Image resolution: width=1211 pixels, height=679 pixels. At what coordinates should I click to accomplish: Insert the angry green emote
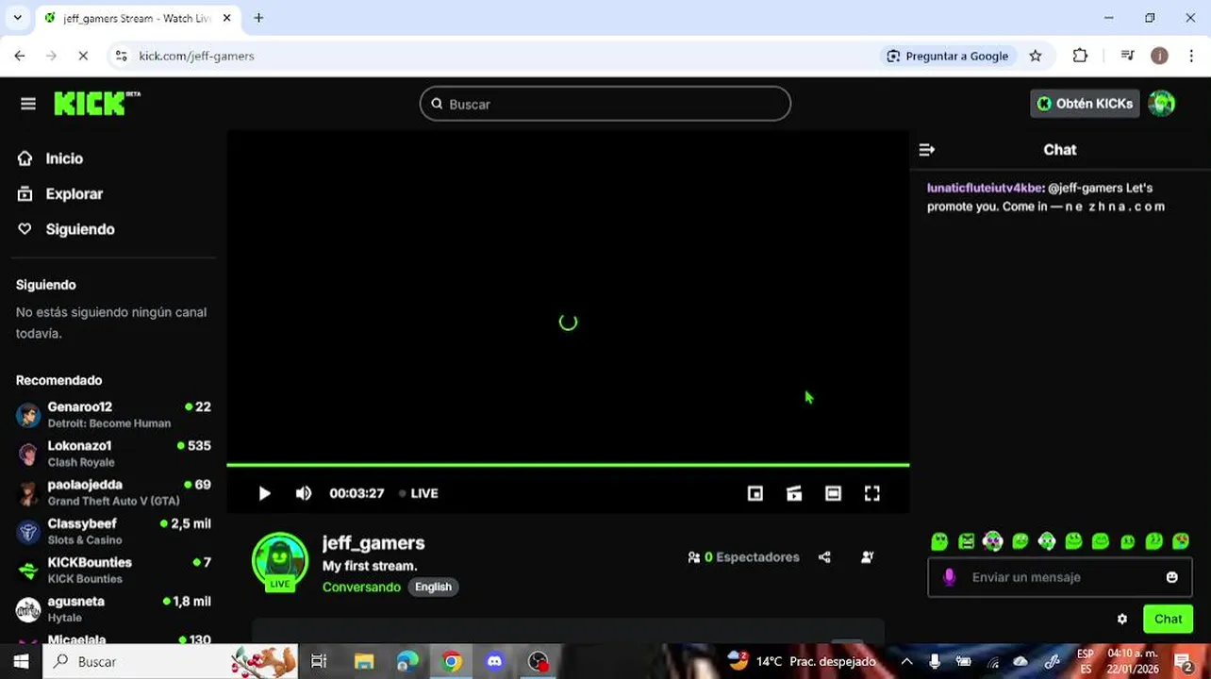click(x=966, y=541)
